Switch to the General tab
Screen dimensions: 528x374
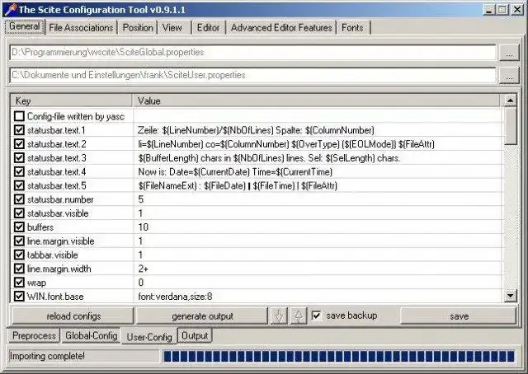(25, 26)
